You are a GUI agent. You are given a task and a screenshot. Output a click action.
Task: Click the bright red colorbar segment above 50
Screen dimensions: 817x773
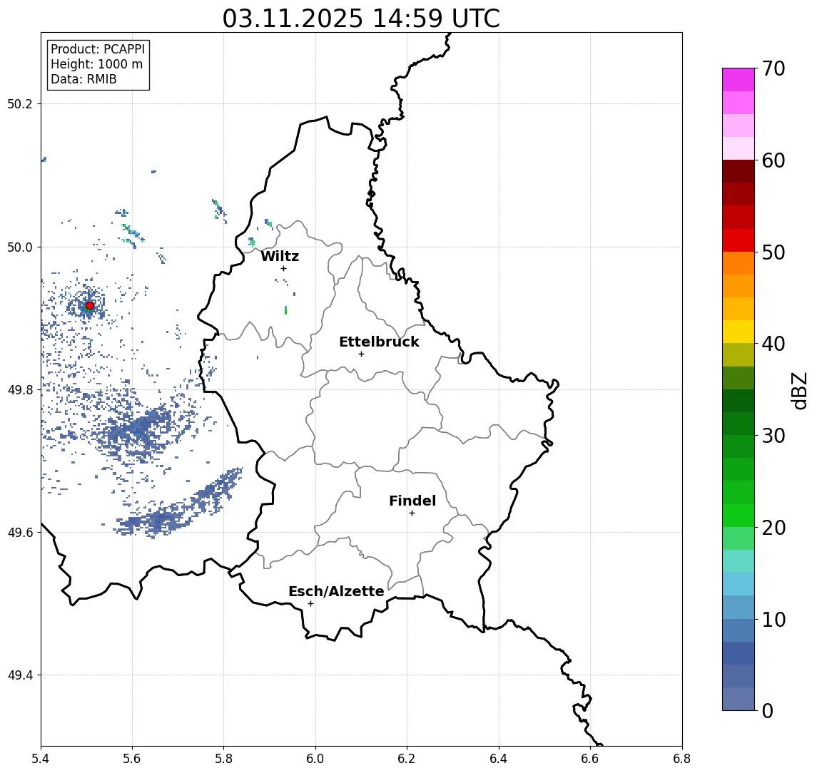click(739, 240)
